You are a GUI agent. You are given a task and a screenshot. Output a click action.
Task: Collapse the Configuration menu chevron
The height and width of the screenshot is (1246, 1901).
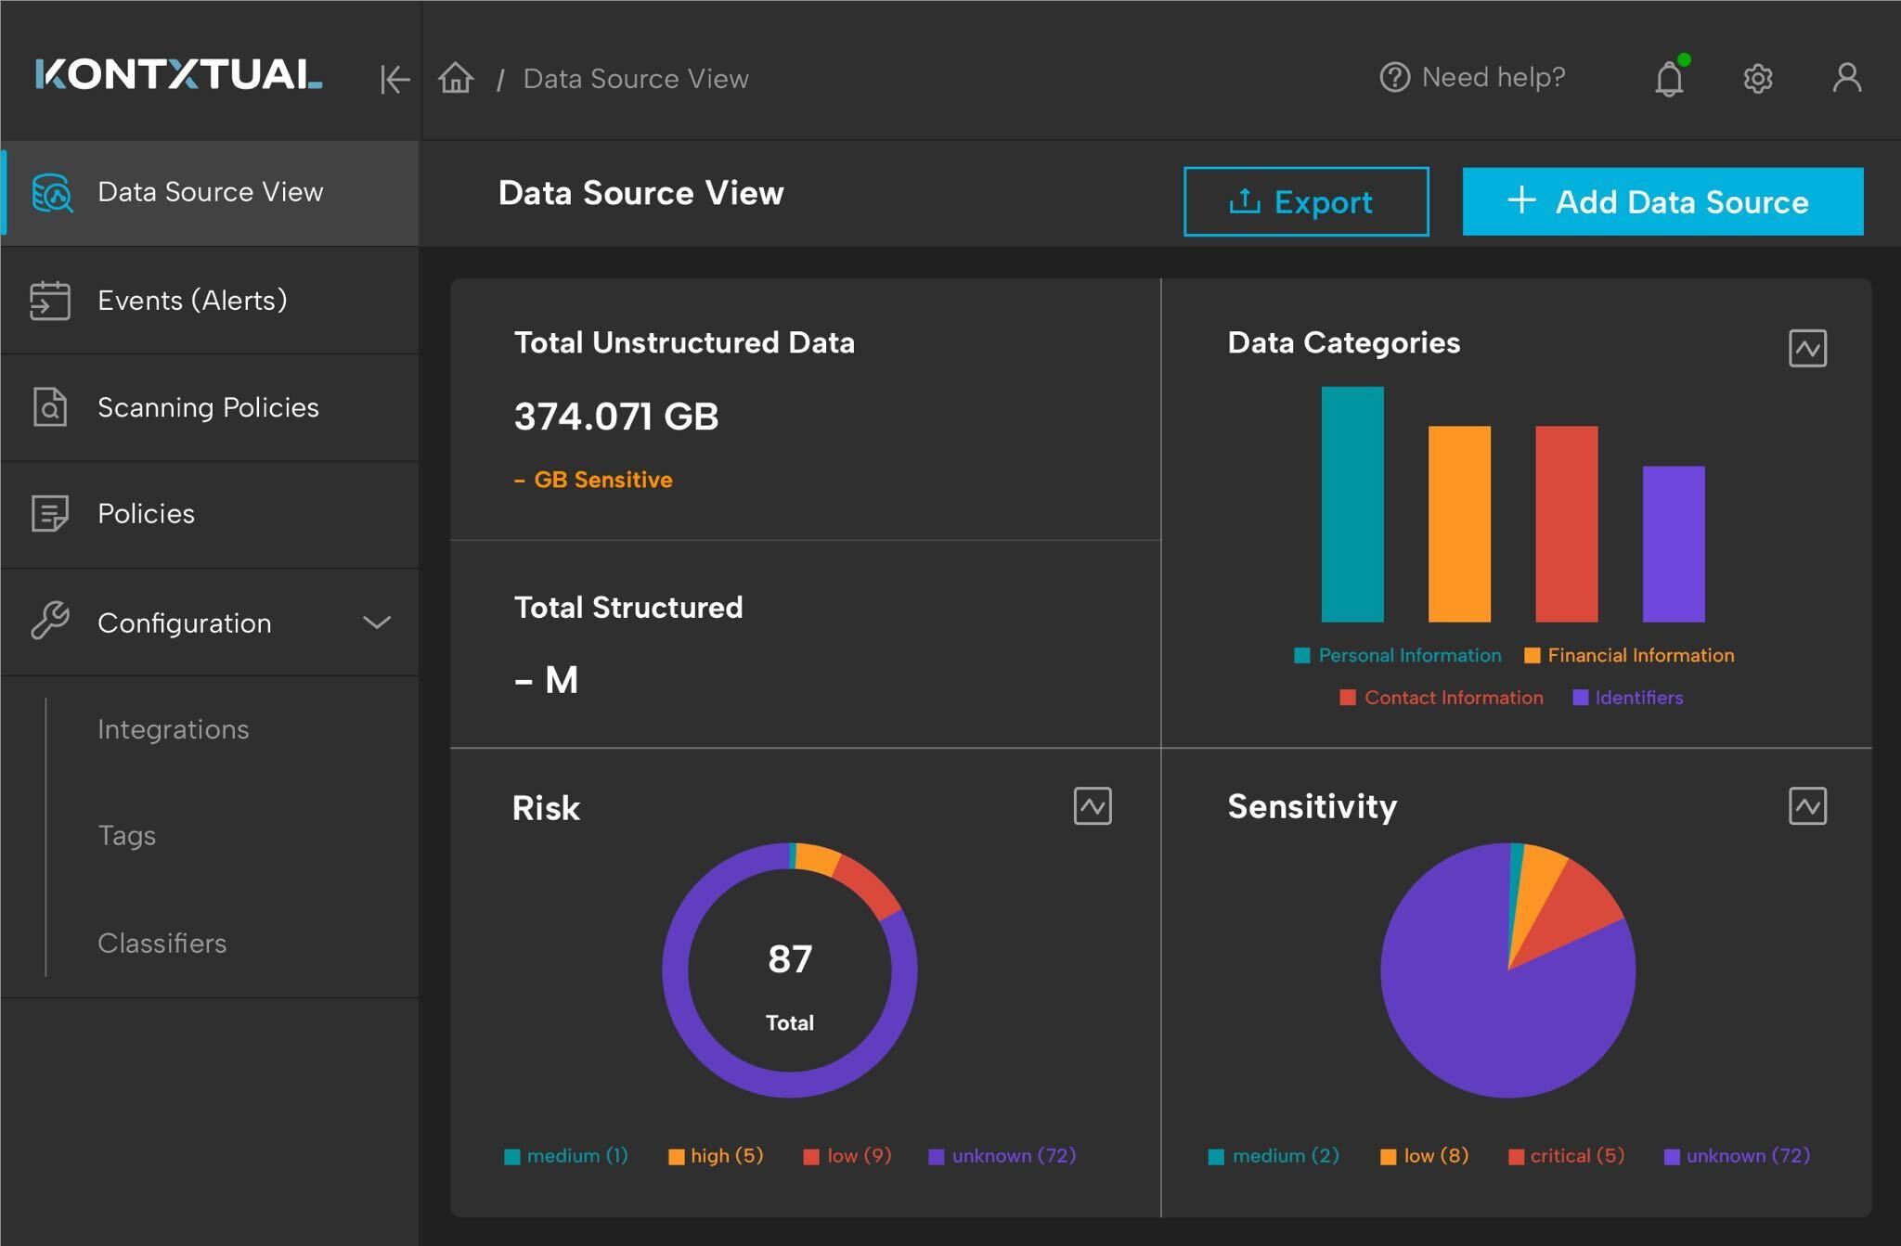376,623
